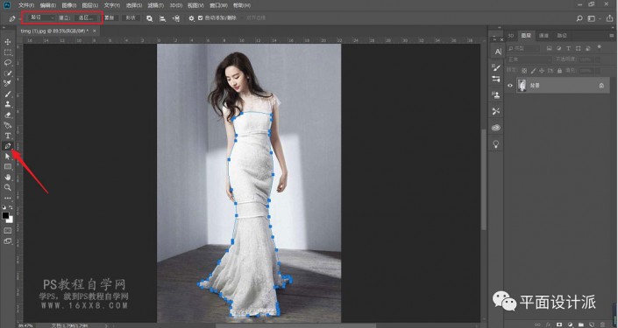The width and height of the screenshot is (618, 328).
Task: Select the Hand tool
Action: click(x=8, y=178)
